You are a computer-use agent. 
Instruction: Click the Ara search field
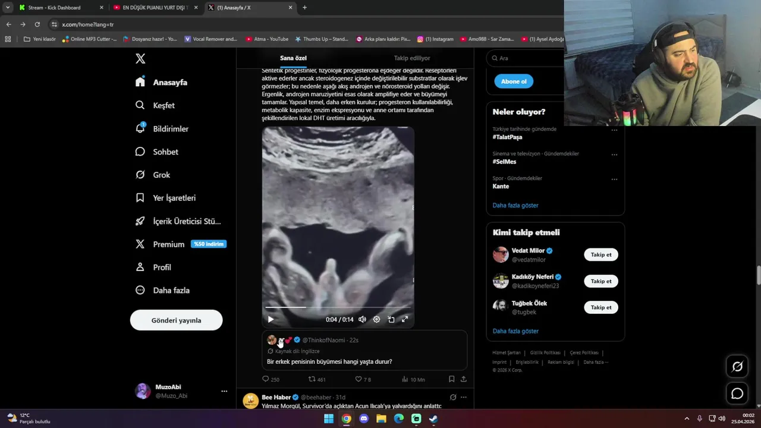526,58
